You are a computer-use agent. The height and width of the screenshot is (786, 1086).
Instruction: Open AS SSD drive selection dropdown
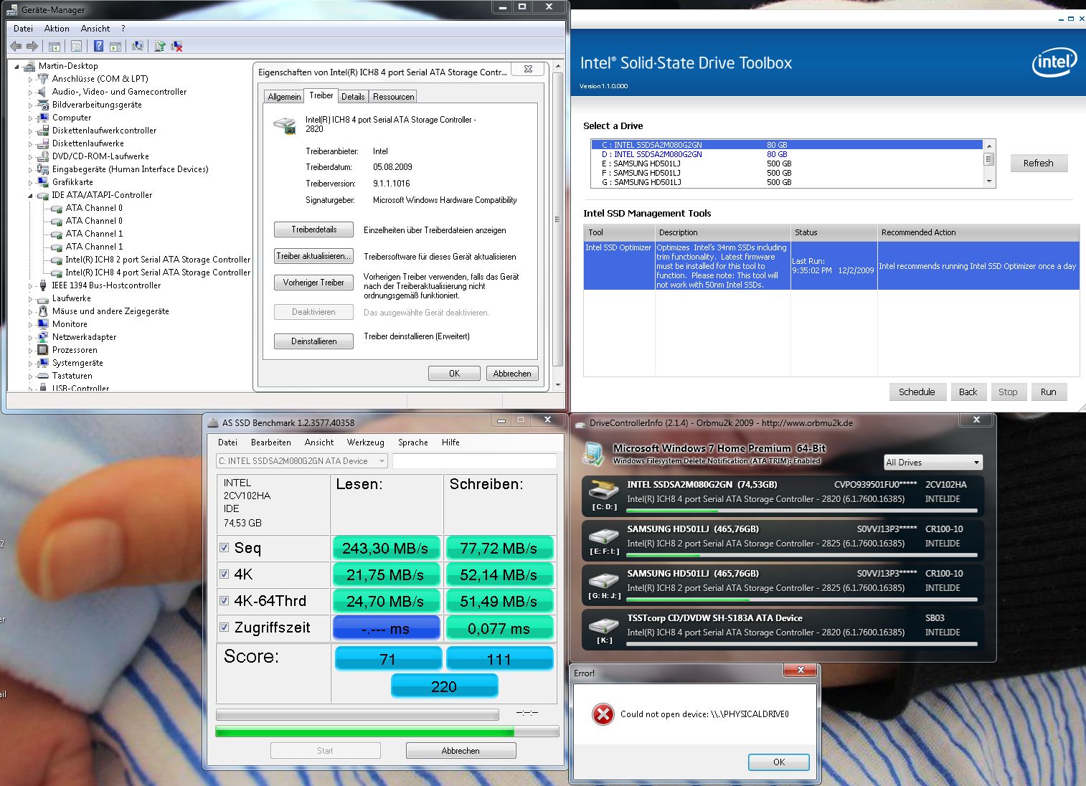pos(302,461)
